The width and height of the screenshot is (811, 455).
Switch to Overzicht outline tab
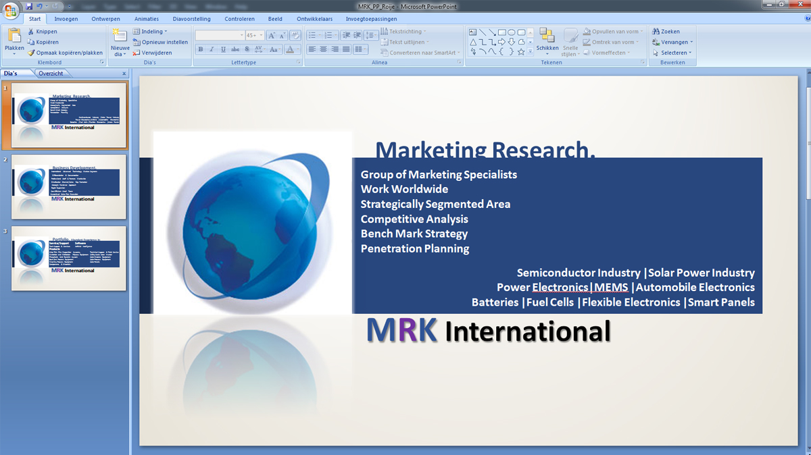click(51, 73)
